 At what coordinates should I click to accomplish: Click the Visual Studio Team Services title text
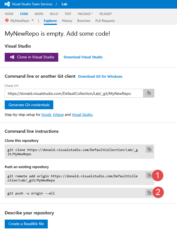coord(32,4)
